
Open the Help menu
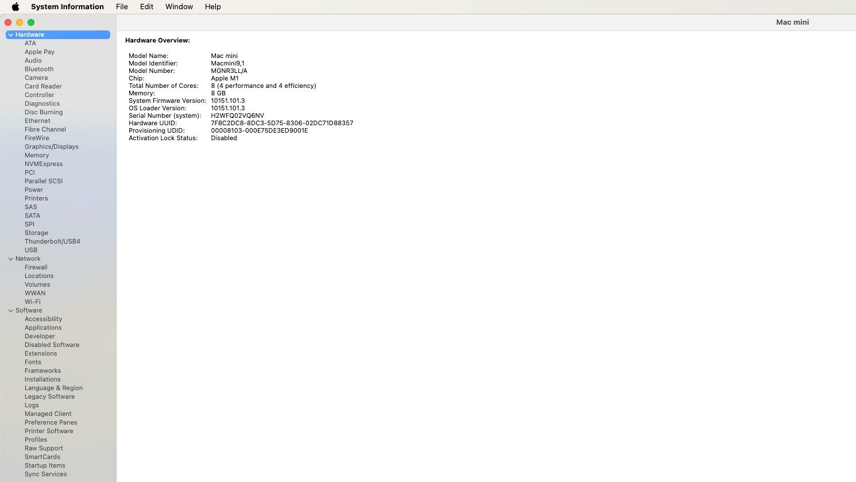[213, 7]
